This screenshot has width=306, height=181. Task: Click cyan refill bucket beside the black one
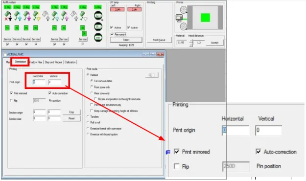pyautogui.click(x=17, y=16)
